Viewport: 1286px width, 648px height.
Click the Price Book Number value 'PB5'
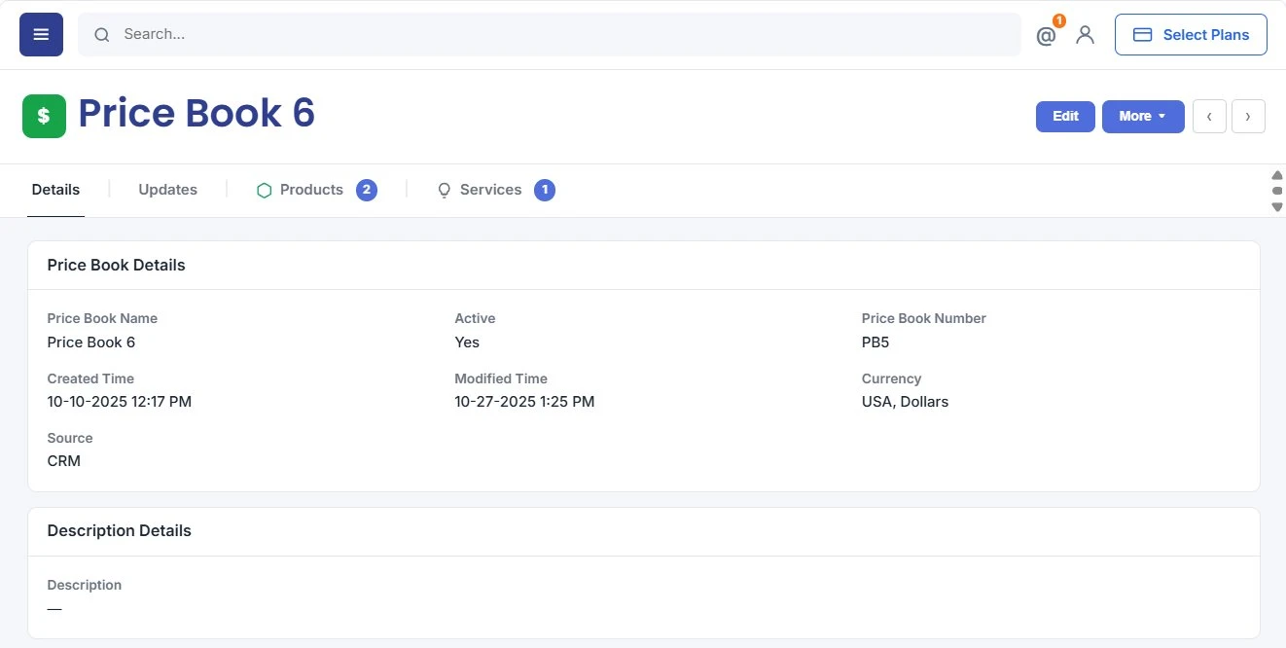point(875,342)
